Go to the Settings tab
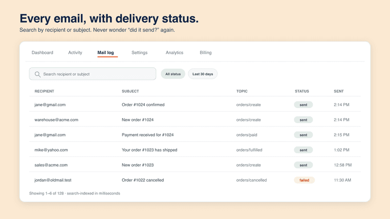Image resolution: width=390 pixels, height=219 pixels. pyautogui.click(x=139, y=53)
